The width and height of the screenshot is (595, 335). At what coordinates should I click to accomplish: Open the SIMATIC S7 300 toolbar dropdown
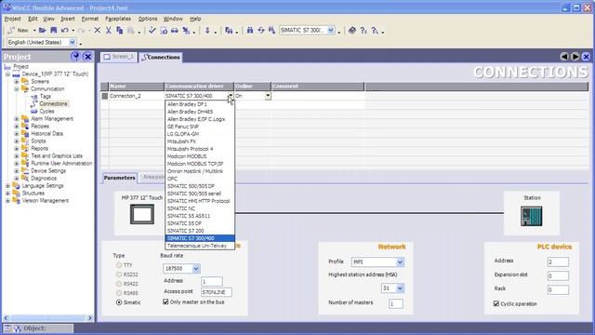331,31
